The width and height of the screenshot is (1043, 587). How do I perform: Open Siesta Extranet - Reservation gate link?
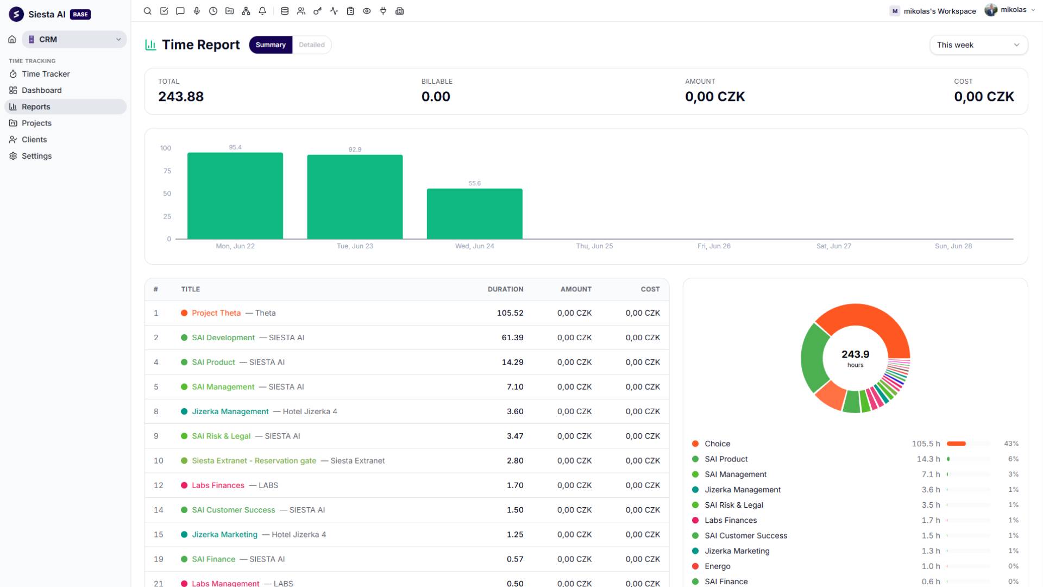254,460
